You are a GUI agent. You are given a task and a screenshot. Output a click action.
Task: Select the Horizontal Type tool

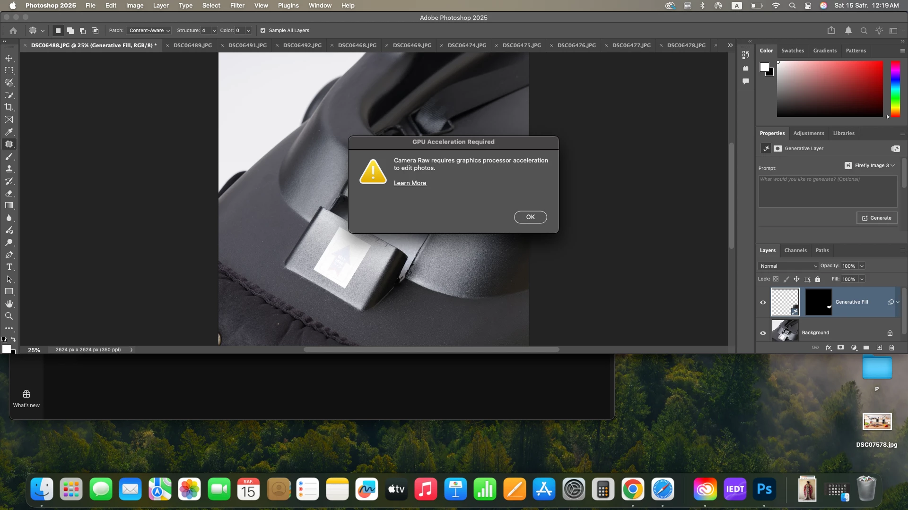9,267
